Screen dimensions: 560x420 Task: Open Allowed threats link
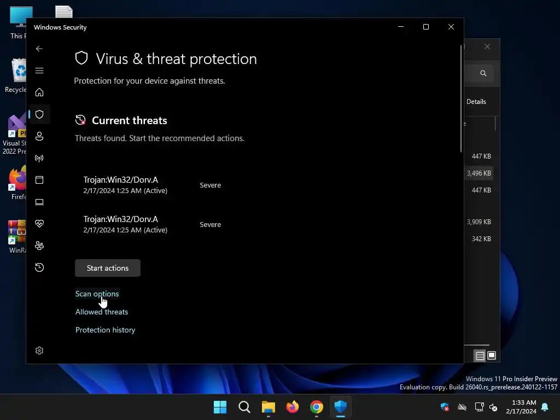102,312
